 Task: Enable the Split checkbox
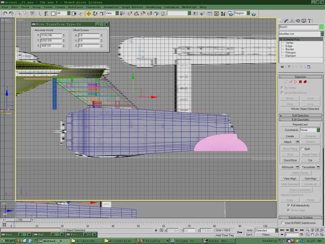coord(302,149)
